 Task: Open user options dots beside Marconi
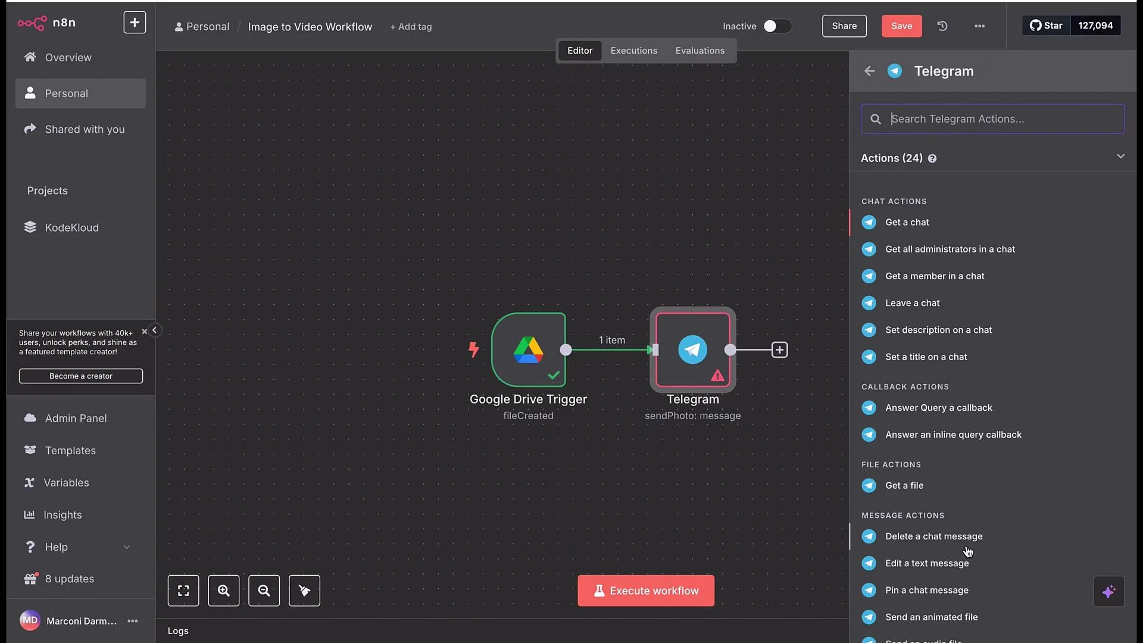[x=132, y=621]
